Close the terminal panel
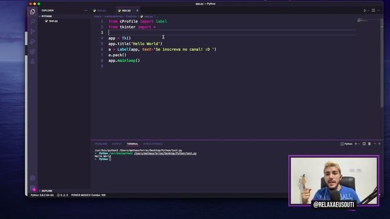 point(380,144)
